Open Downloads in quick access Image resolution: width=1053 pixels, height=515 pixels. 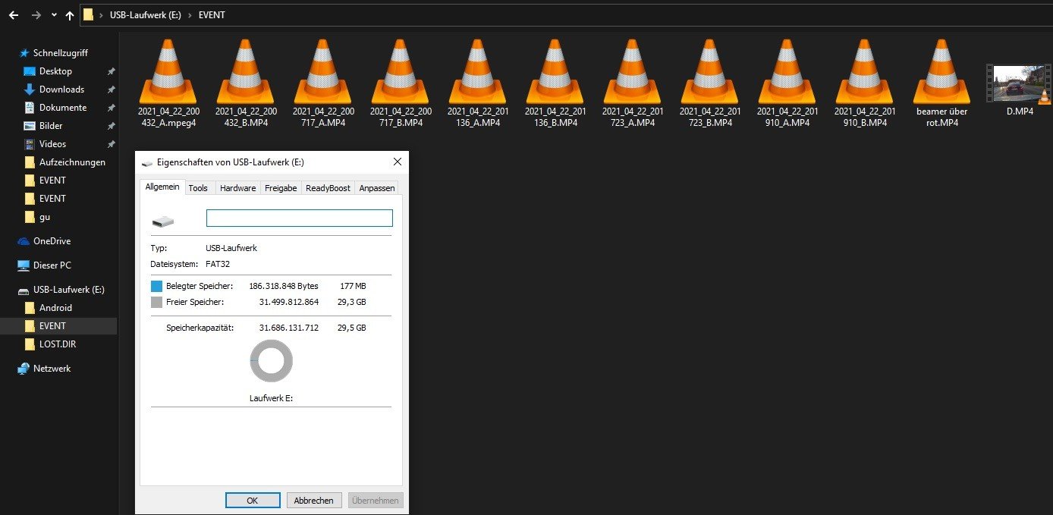click(x=61, y=89)
